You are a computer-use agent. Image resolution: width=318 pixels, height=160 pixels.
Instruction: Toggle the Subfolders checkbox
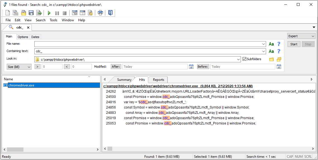(244, 59)
